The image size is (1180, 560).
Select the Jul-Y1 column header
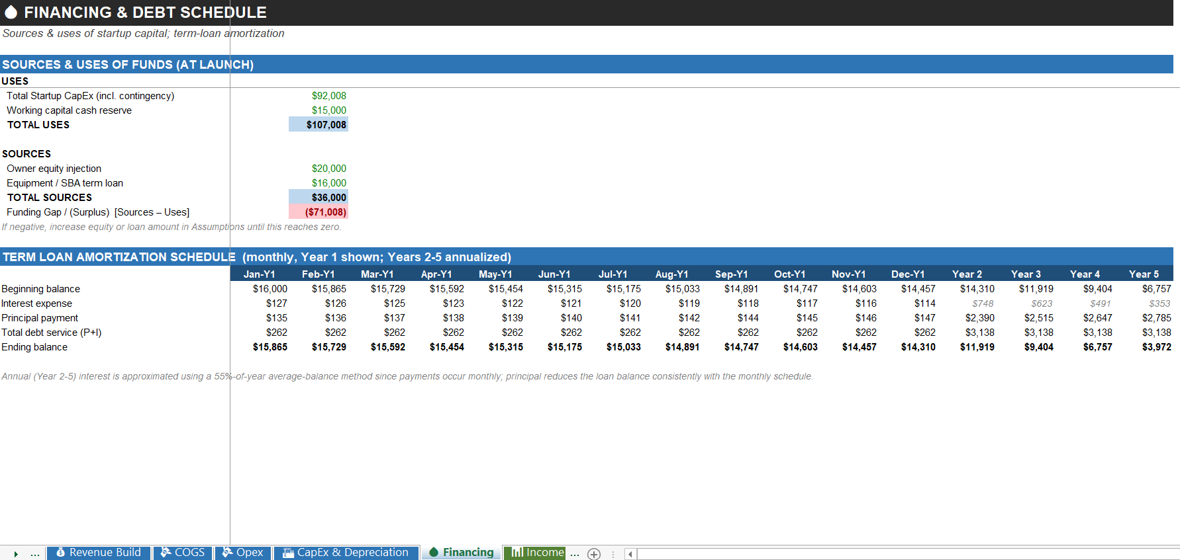613,274
